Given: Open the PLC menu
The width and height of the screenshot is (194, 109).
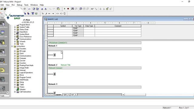Looking at the screenshot, I should pos(13,5).
